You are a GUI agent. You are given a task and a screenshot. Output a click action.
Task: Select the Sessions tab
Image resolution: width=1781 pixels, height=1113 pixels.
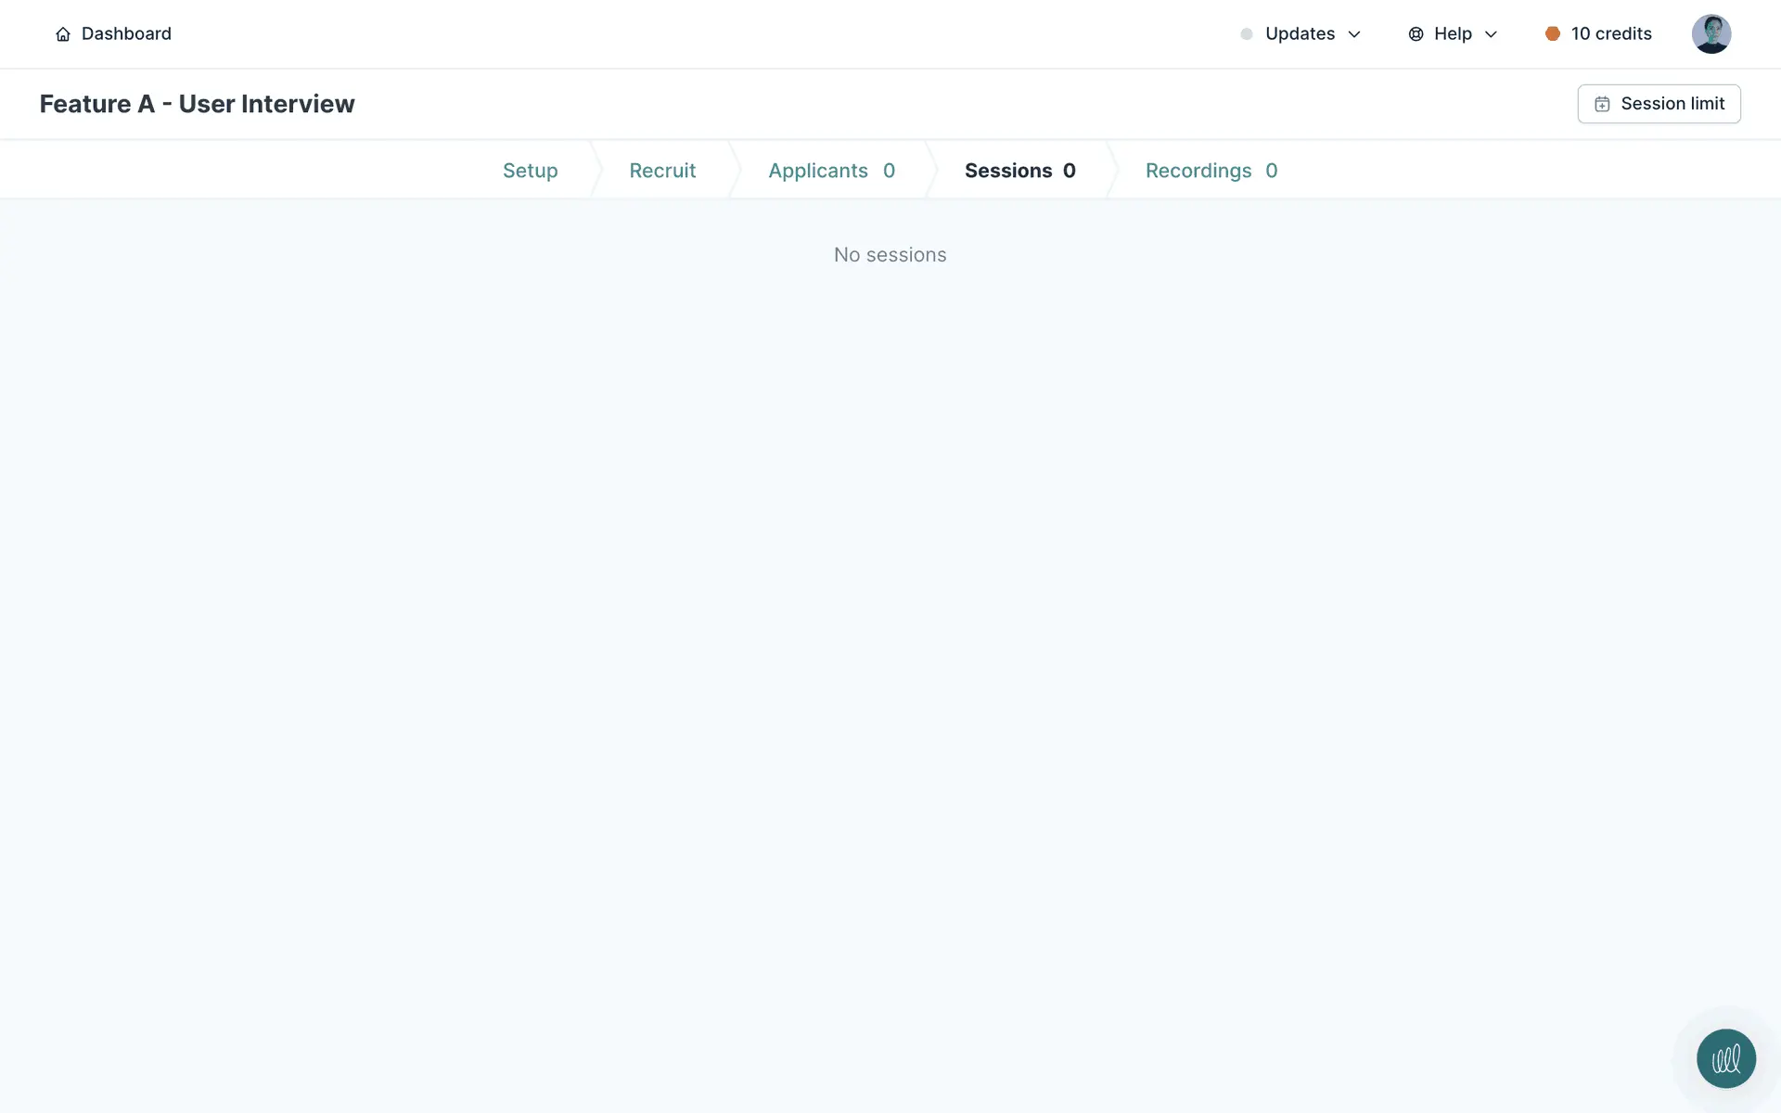click(x=1019, y=171)
